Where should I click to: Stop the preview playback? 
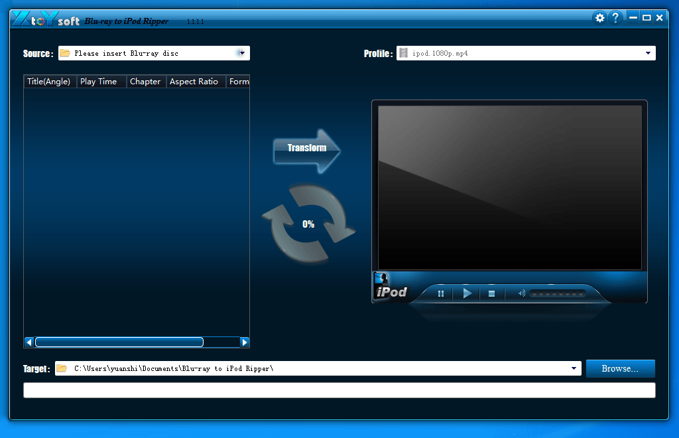(492, 293)
